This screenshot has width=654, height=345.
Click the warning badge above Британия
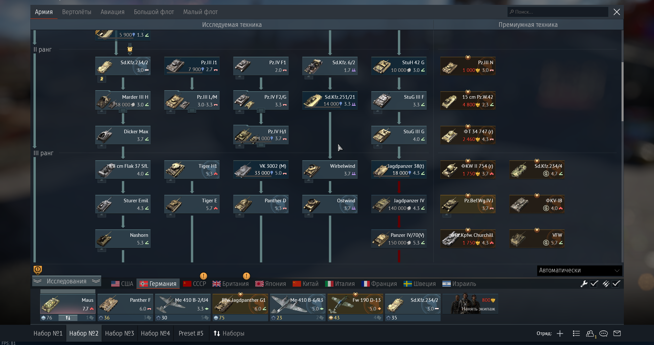(x=246, y=276)
